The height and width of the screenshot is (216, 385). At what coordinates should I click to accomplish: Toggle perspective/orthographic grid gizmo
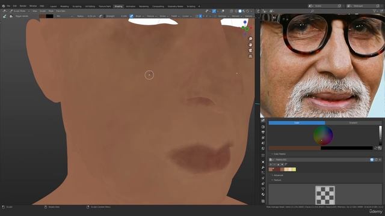click(250, 56)
